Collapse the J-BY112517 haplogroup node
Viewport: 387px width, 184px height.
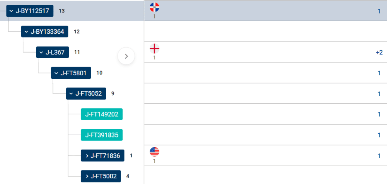pyautogui.click(x=11, y=11)
